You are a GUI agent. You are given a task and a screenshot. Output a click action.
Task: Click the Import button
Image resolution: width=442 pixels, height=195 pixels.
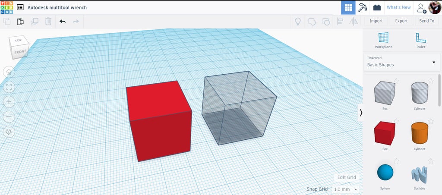click(376, 21)
